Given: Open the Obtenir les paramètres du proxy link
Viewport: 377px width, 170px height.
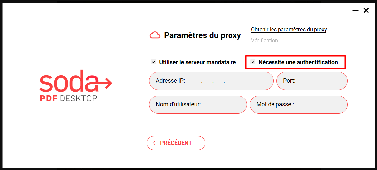Looking at the screenshot, I should (x=289, y=30).
